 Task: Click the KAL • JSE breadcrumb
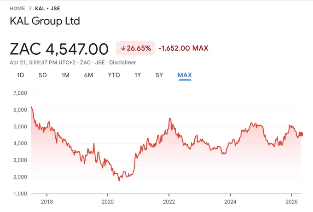47,8
